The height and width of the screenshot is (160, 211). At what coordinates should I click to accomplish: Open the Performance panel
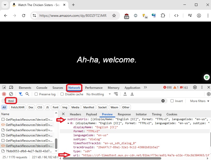coord(94,88)
